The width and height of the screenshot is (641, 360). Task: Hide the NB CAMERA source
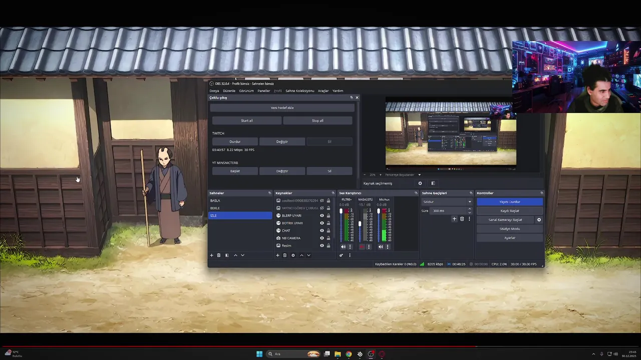pos(322,238)
